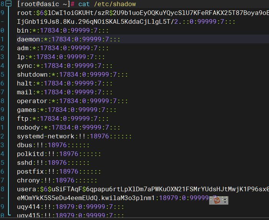
Task: Click the 'dbus' account line
Action: (53, 145)
